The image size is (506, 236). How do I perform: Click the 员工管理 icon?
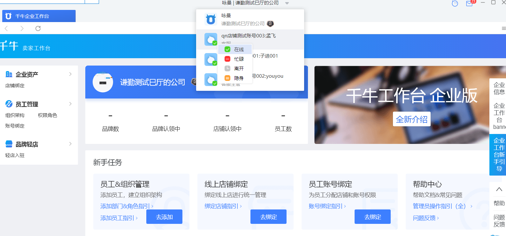[x=9, y=104]
